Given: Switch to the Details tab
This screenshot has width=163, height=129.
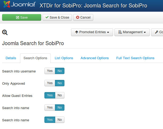Looking at the screenshot, I should (11, 58).
